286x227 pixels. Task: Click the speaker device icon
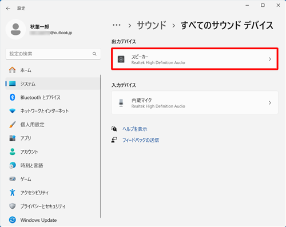pyautogui.click(x=121, y=59)
